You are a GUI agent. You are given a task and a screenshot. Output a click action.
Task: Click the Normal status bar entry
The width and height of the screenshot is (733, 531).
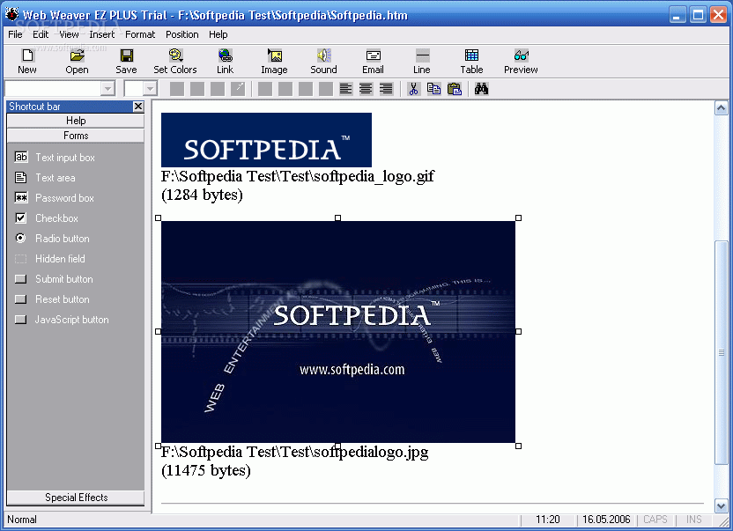[x=22, y=520]
